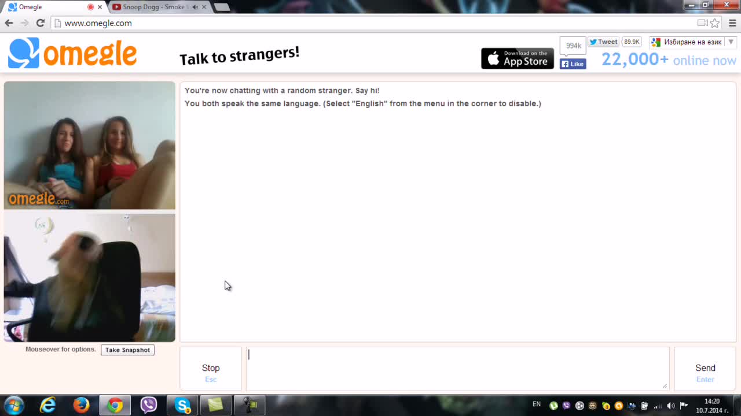Click the 89.9K tweet count
Viewport: 741px width, 416px height.
pyautogui.click(x=632, y=42)
